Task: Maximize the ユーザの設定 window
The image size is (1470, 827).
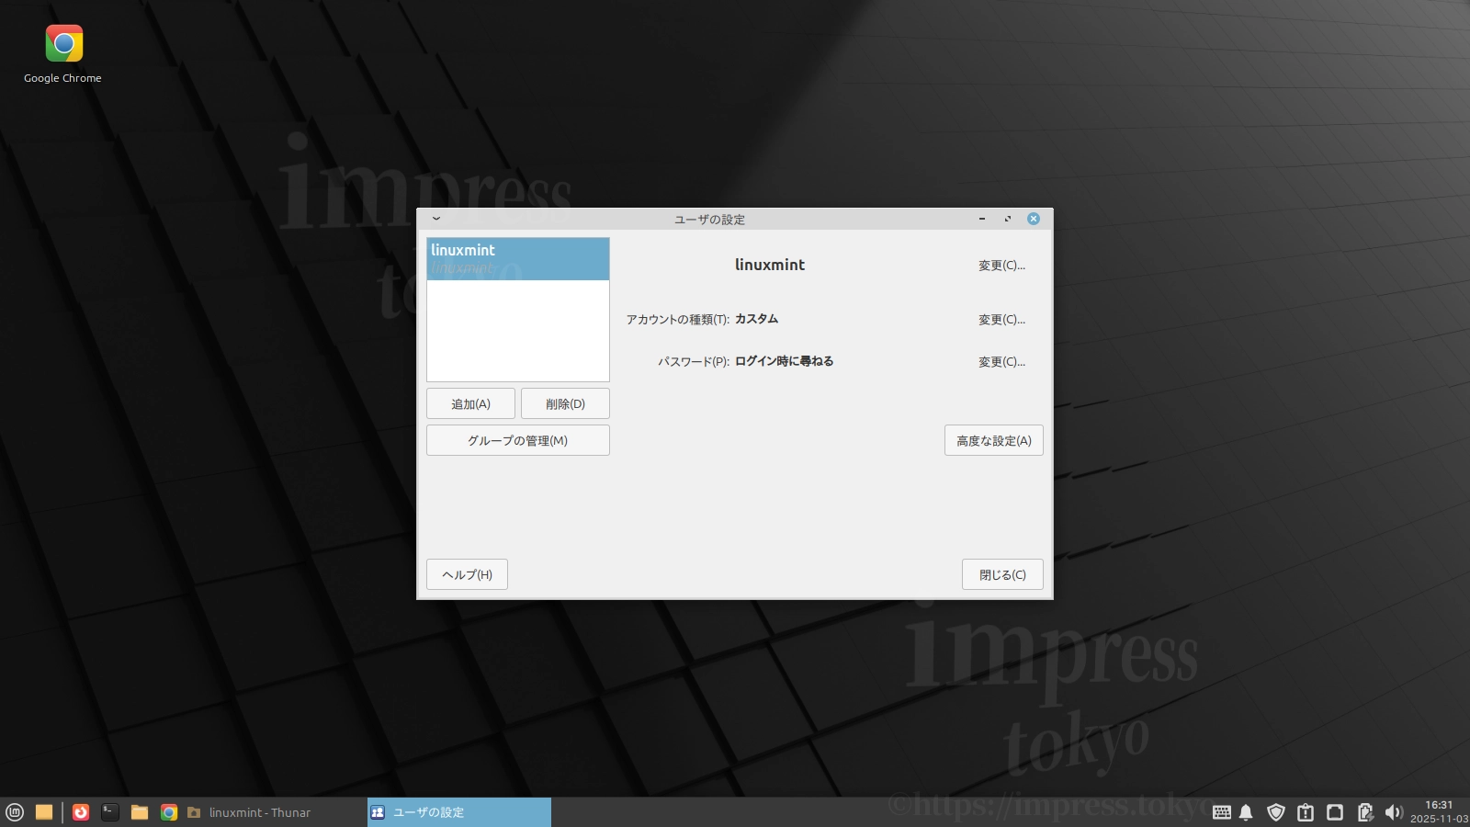Action: point(1008,219)
